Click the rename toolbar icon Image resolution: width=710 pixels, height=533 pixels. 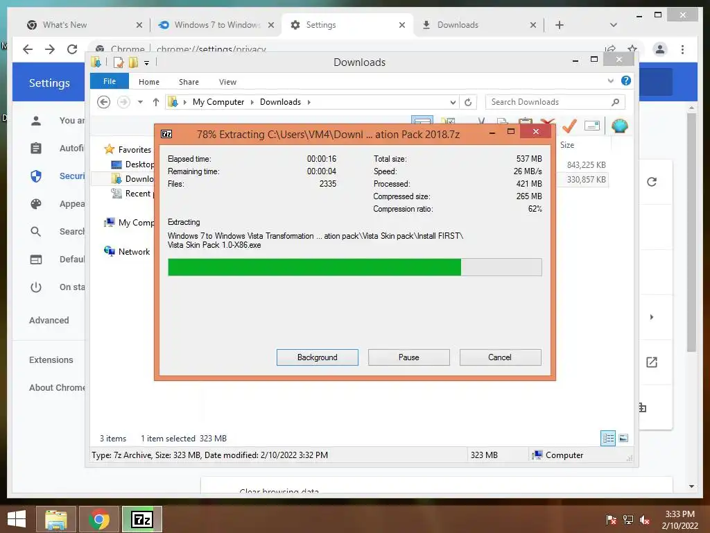[x=592, y=126]
